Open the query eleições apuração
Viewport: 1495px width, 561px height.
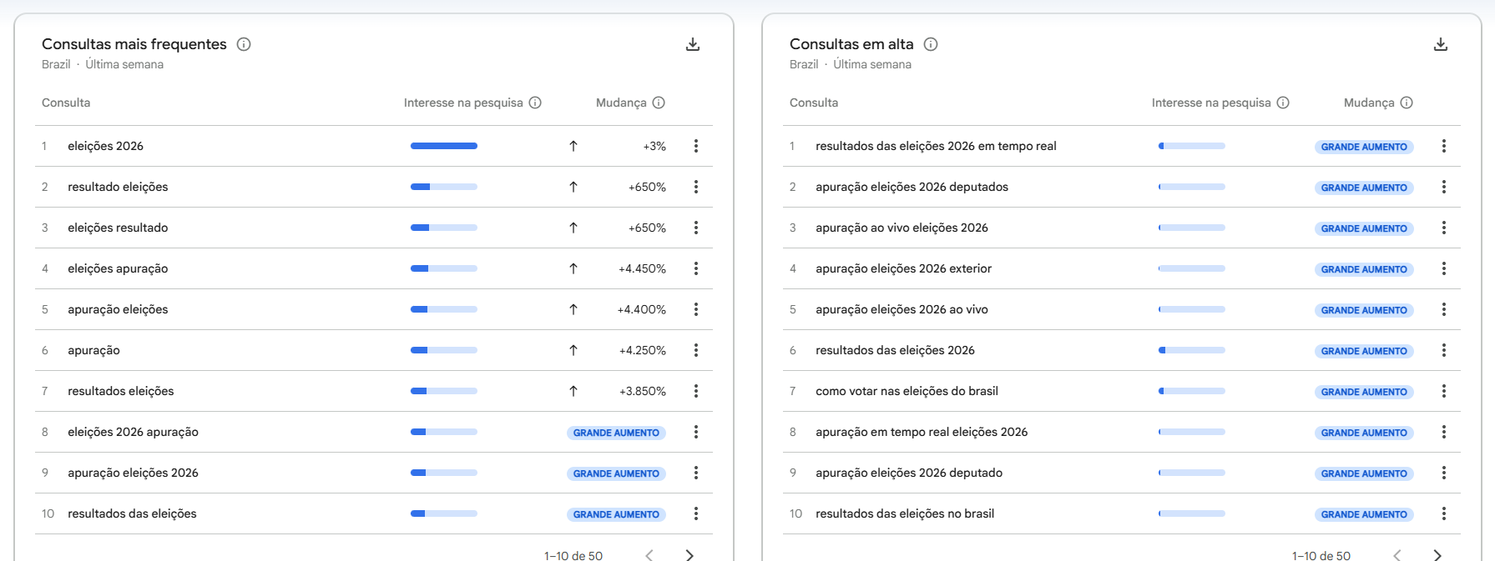click(x=118, y=268)
